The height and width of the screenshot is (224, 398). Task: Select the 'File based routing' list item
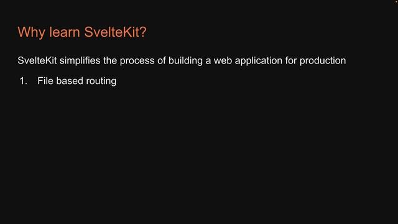coord(77,82)
